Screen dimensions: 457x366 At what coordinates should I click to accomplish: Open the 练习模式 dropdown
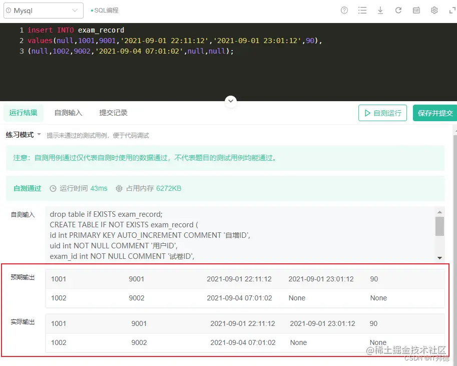[x=24, y=135]
